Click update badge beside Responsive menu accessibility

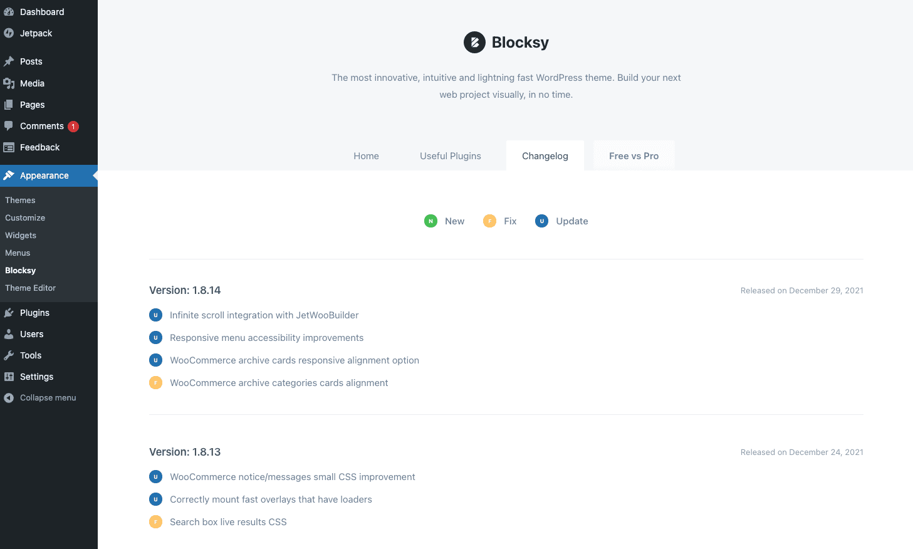point(155,338)
